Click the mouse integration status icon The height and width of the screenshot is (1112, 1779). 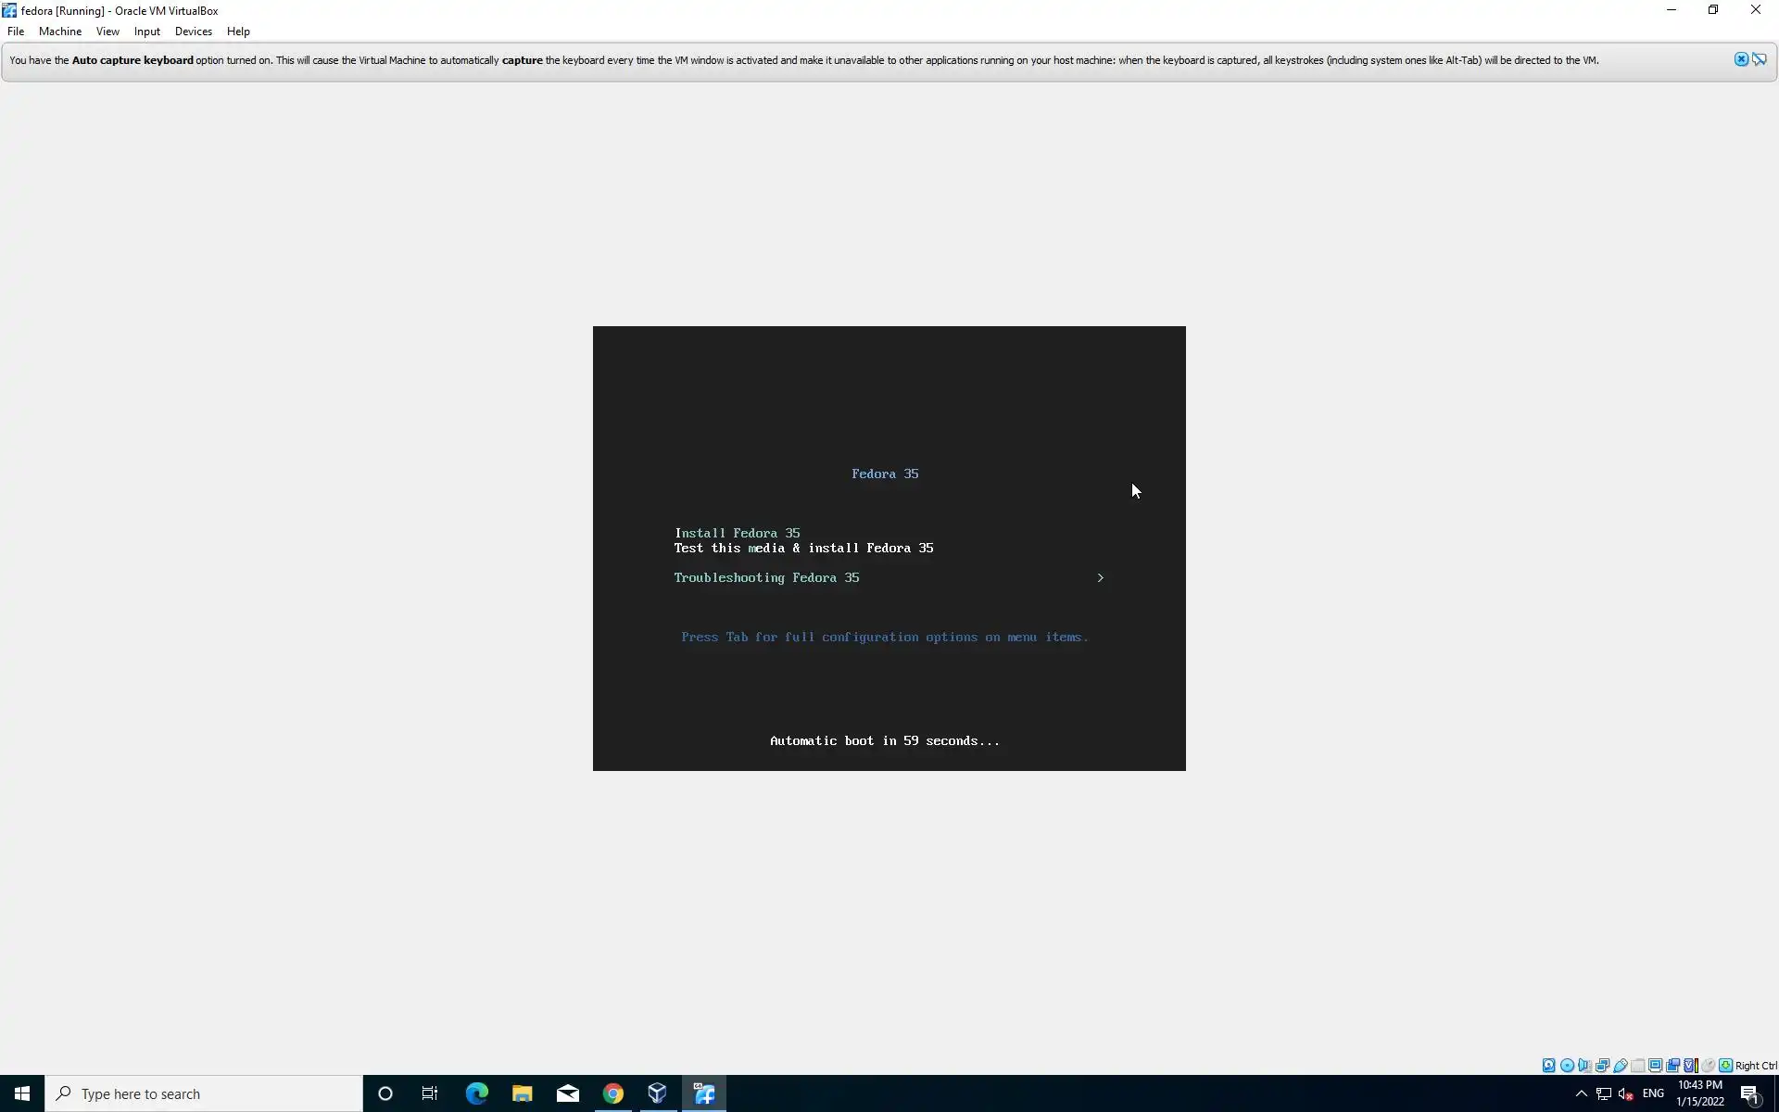click(x=1708, y=1066)
